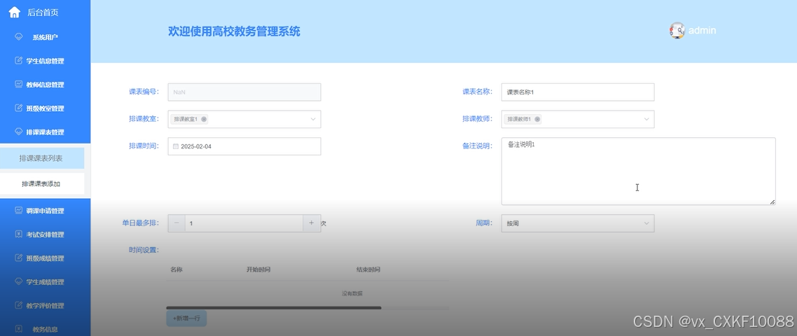Open the 学生成绩管理 menu

46,281
